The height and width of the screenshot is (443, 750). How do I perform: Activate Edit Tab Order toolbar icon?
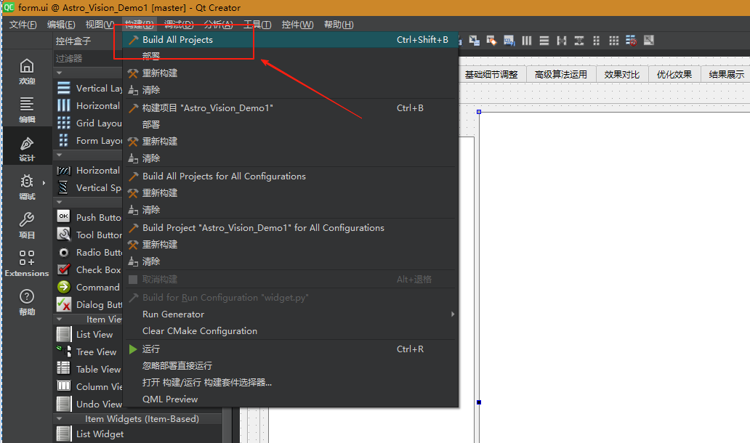coord(509,41)
